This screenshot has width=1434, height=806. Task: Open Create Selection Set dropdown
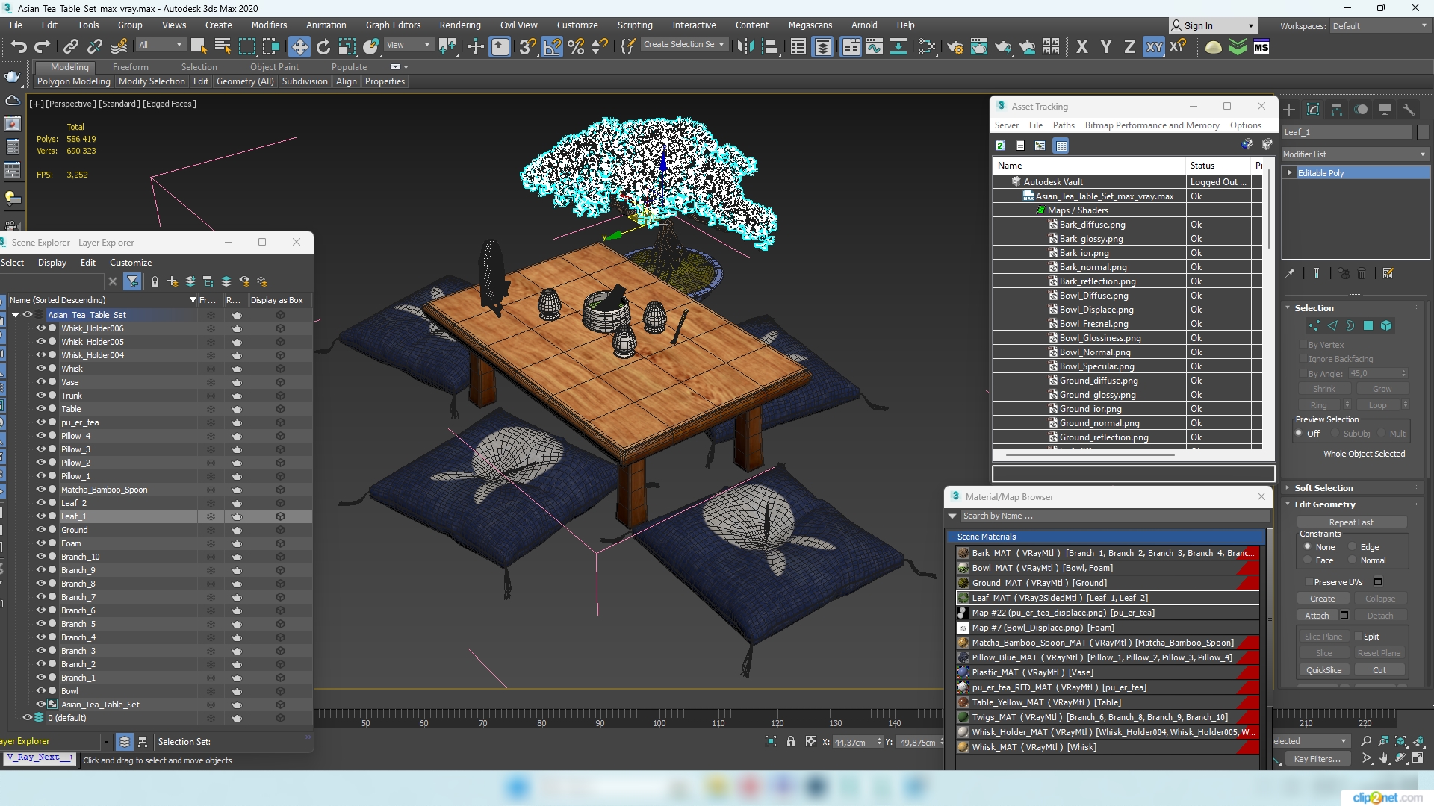pos(683,45)
